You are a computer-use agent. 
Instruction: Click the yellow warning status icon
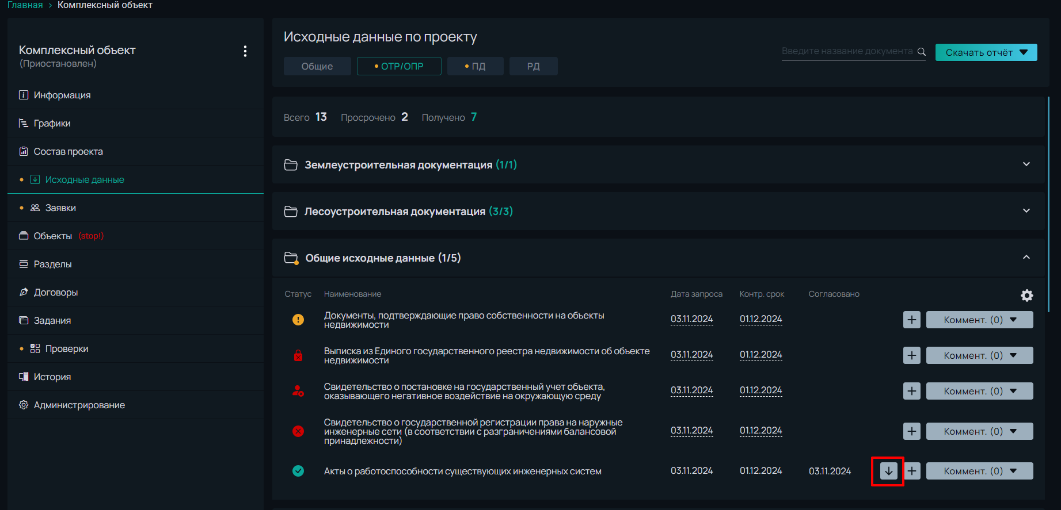298,320
